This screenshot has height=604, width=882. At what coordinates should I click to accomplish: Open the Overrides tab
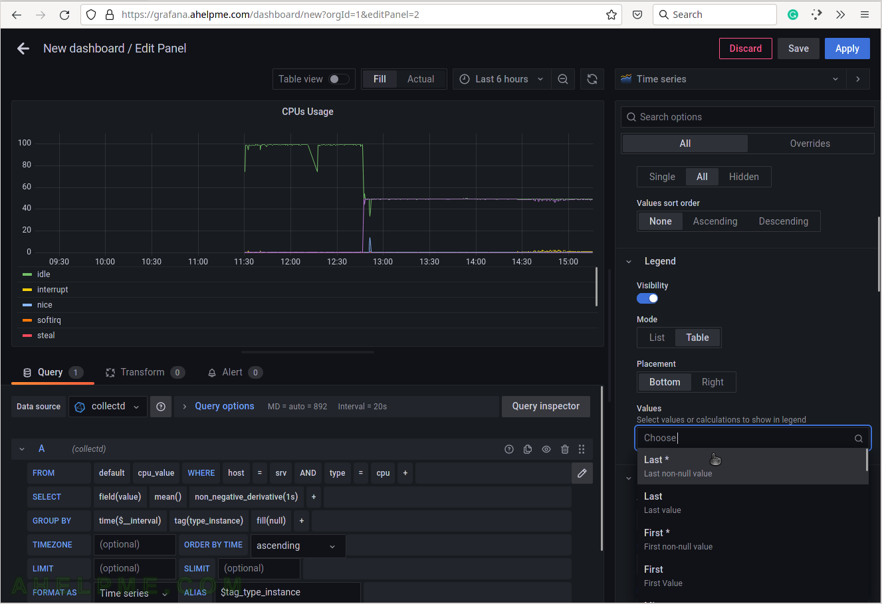pyautogui.click(x=810, y=144)
